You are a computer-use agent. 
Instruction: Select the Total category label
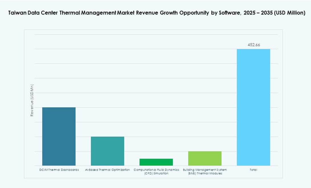point(253,170)
